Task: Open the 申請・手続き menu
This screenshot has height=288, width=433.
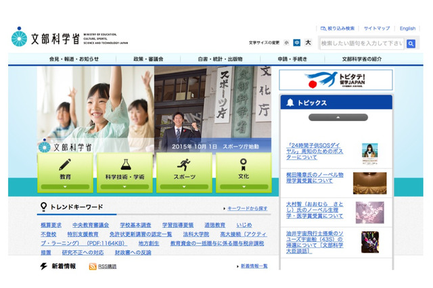Action: pyautogui.click(x=292, y=59)
